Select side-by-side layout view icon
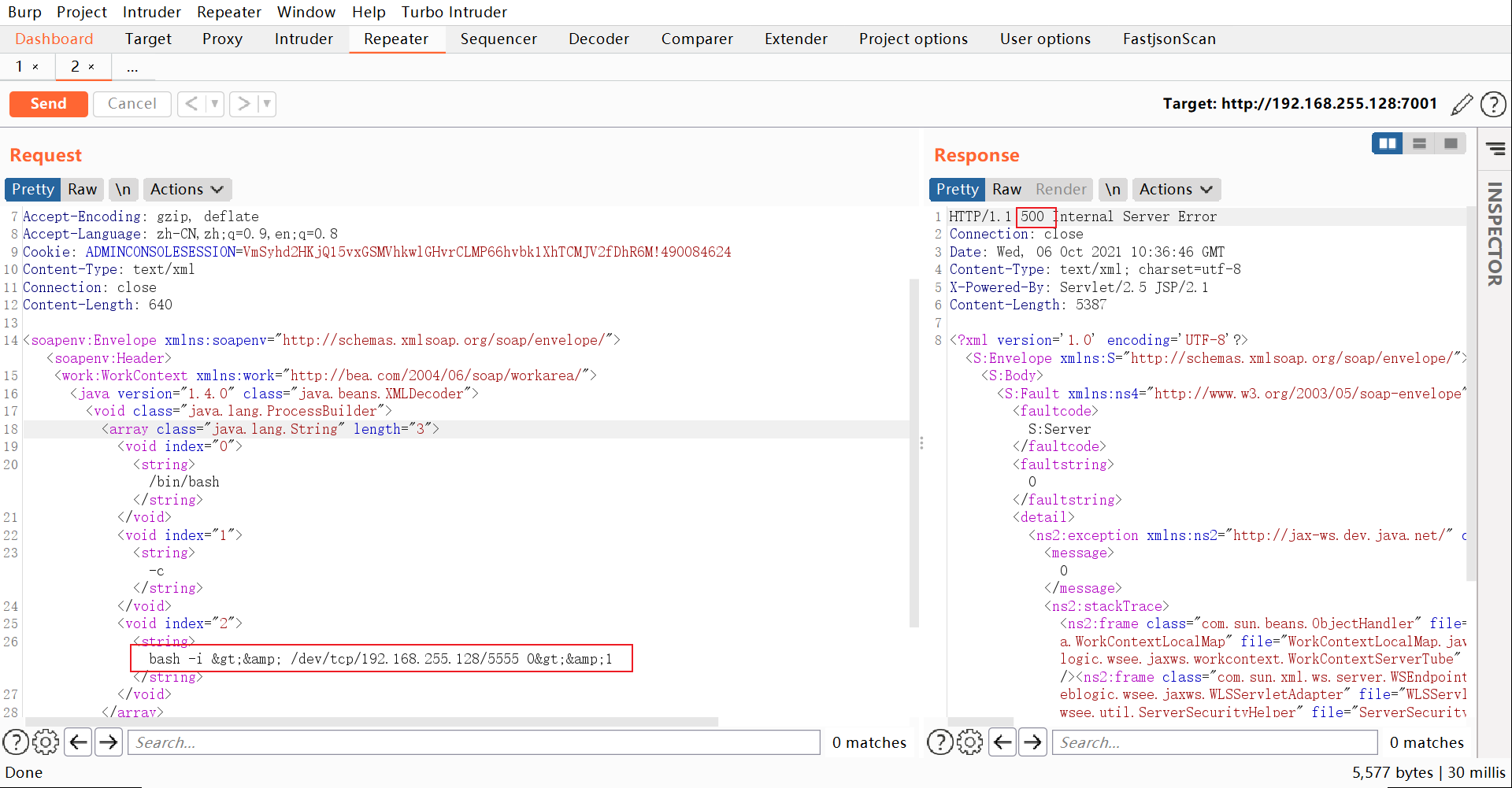The image size is (1512, 788). pos(1388,143)
